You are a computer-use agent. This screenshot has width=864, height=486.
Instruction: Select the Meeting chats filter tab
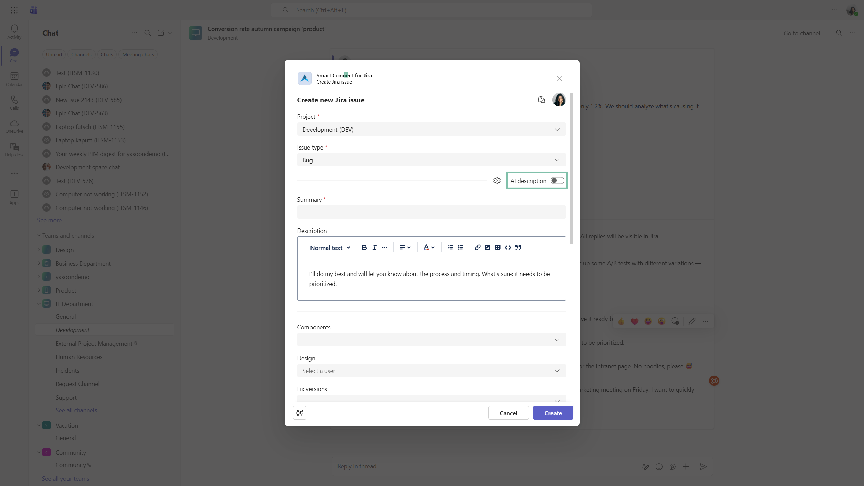[x=138, y=54]
